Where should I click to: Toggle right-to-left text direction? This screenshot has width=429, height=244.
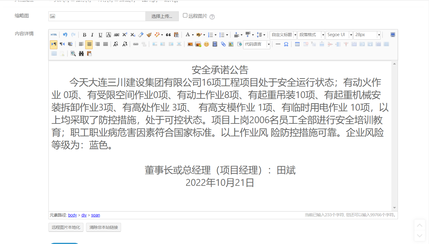62,44
